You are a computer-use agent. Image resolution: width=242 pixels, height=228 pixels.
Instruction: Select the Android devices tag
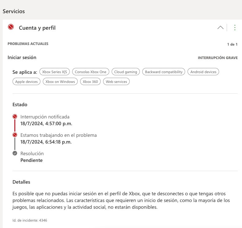(203, 72)
